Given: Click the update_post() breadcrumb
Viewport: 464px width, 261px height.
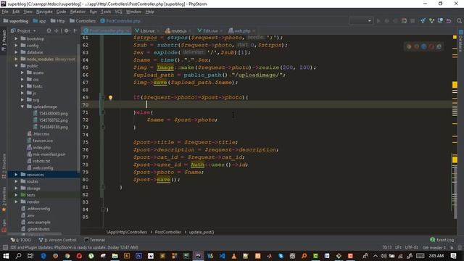Looking at the screenshot, I should click(202, 232).
